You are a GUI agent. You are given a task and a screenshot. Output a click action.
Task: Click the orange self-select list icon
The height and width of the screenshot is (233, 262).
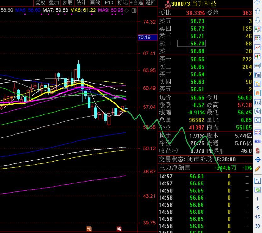pos(258,93)
